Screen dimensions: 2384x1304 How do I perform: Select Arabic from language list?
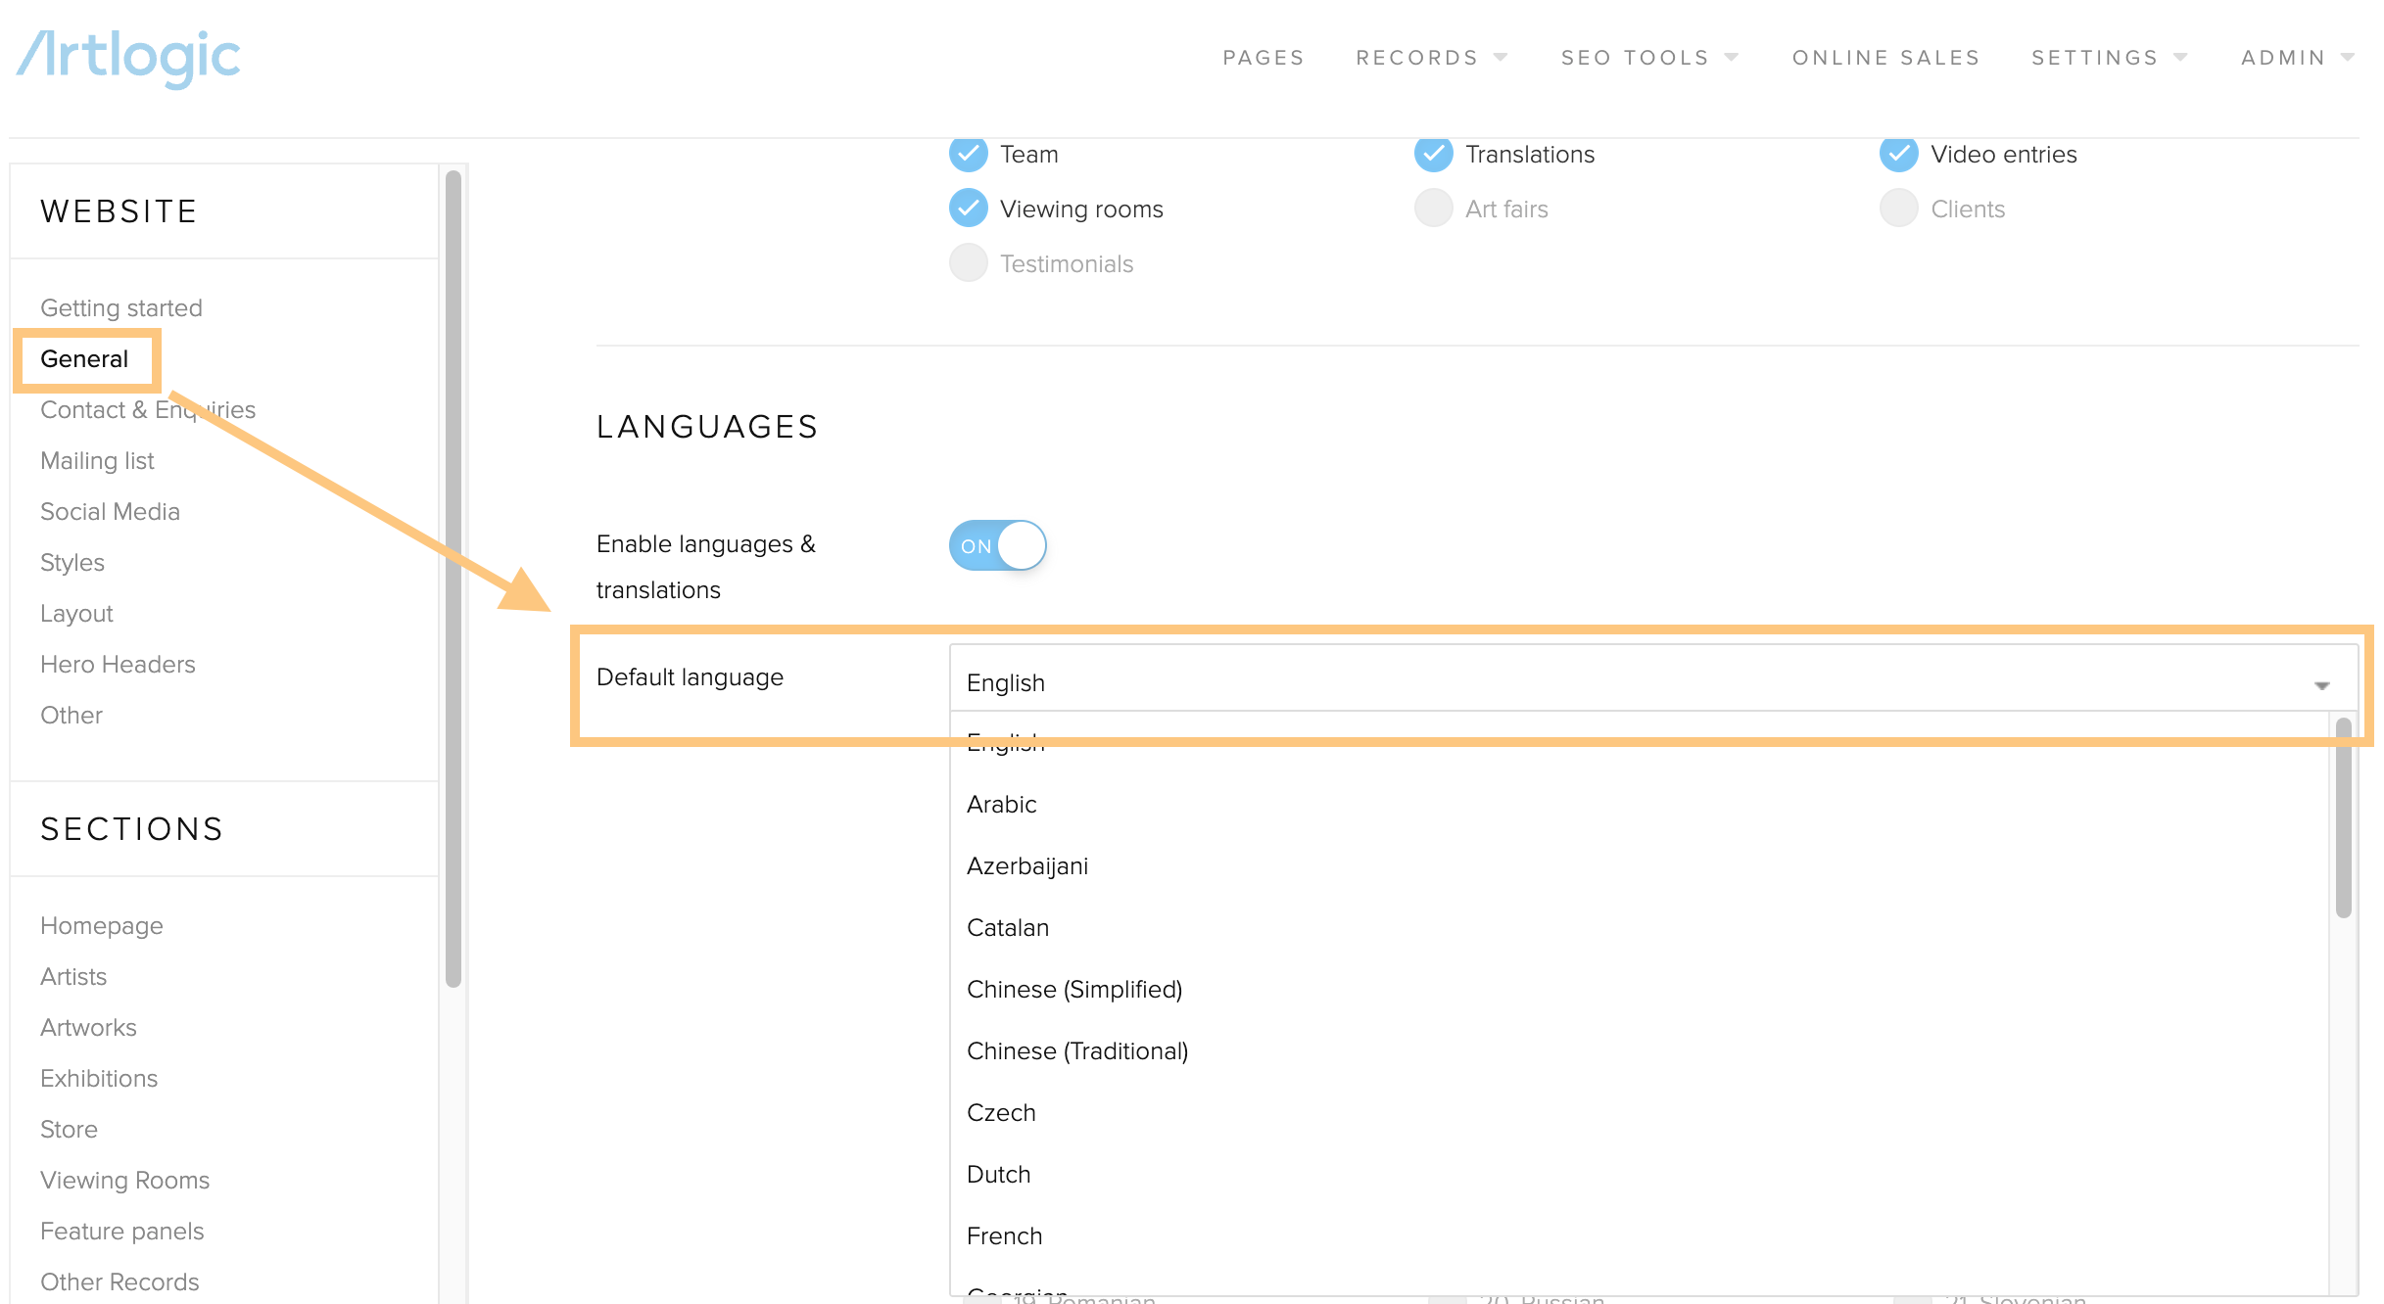(1001, 804)
